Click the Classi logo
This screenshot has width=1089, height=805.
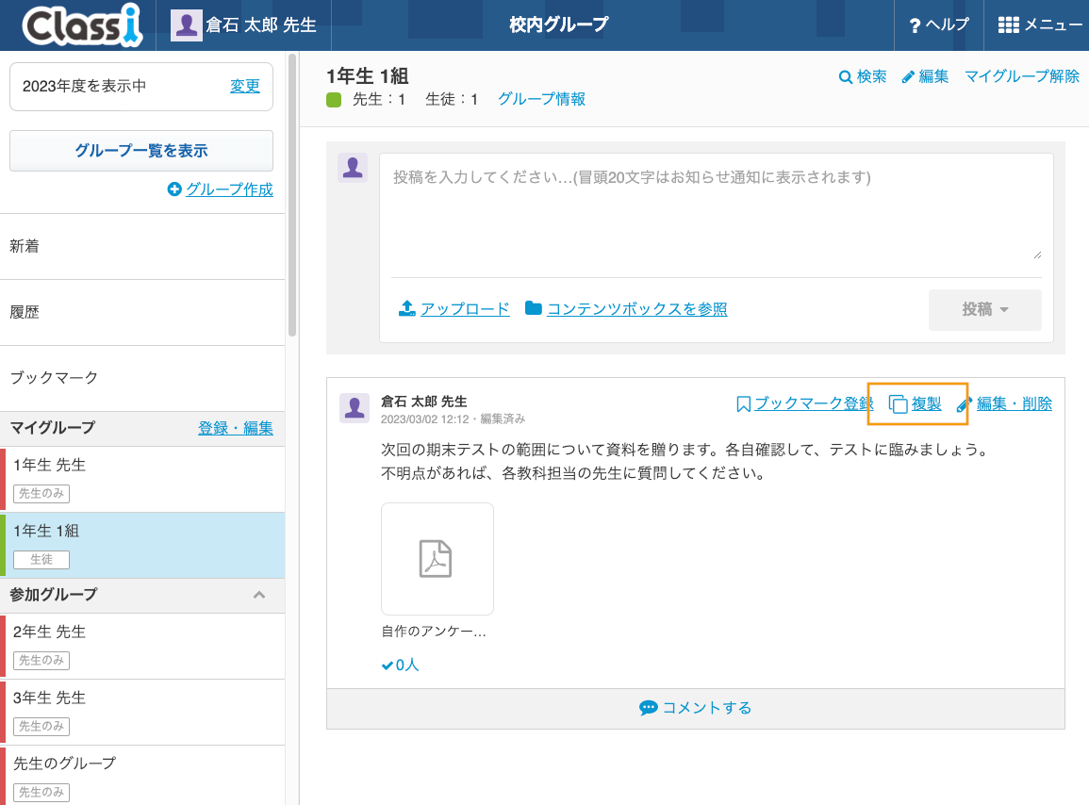83,25
